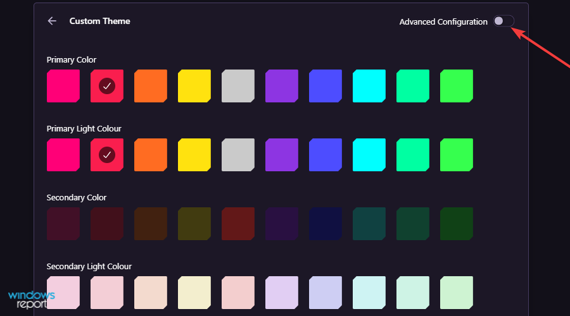Pick mint green Primary Light Colour swatch
The width and height of the screenshot is (570, 316).
pyautogui.click(x=412, y=155)
